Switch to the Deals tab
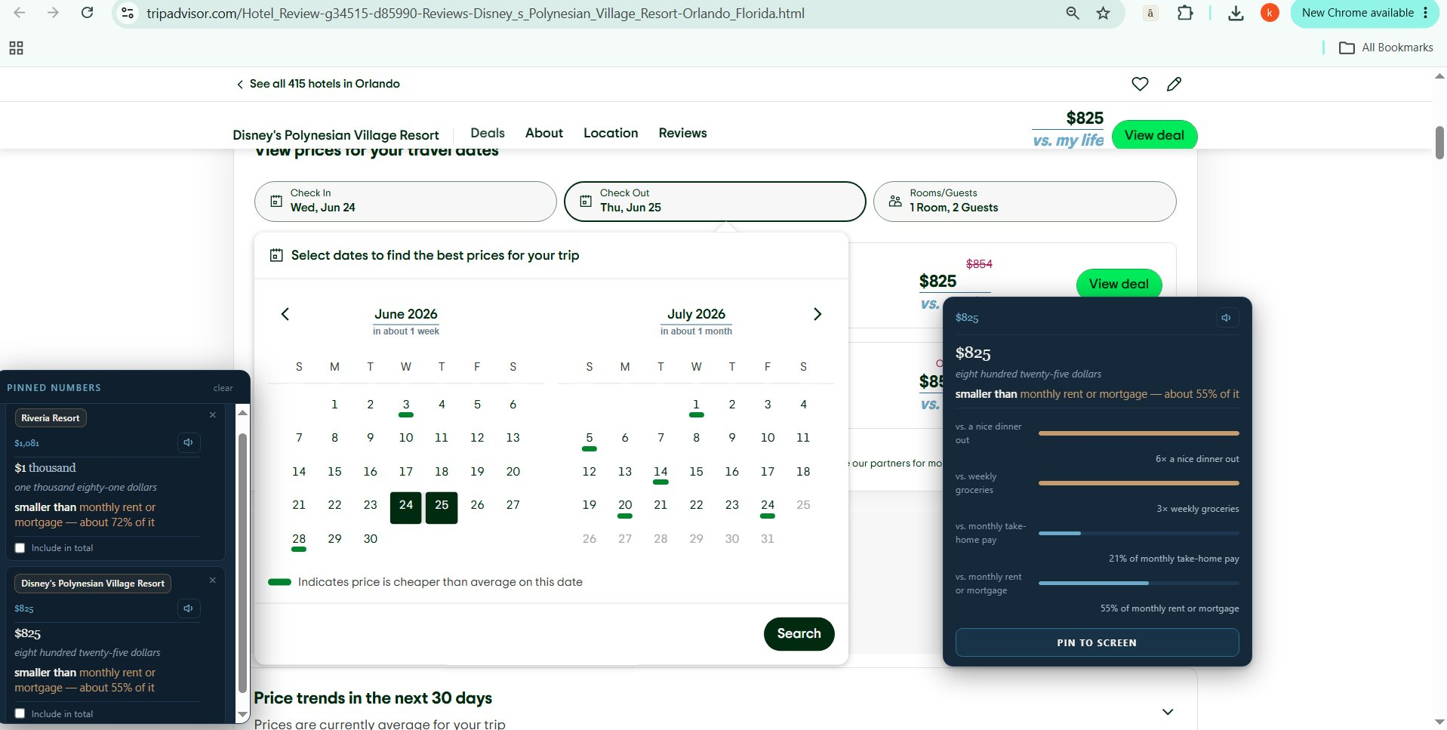The height and width of the screenshot is (730, 1447). (x=488, y=133)
